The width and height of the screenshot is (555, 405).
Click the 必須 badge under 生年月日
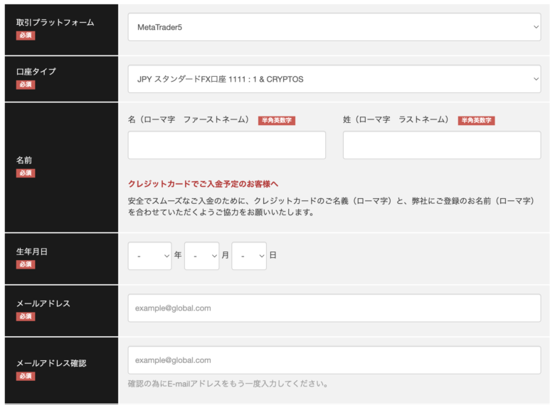pyautogui.click(x=26, y=264)
